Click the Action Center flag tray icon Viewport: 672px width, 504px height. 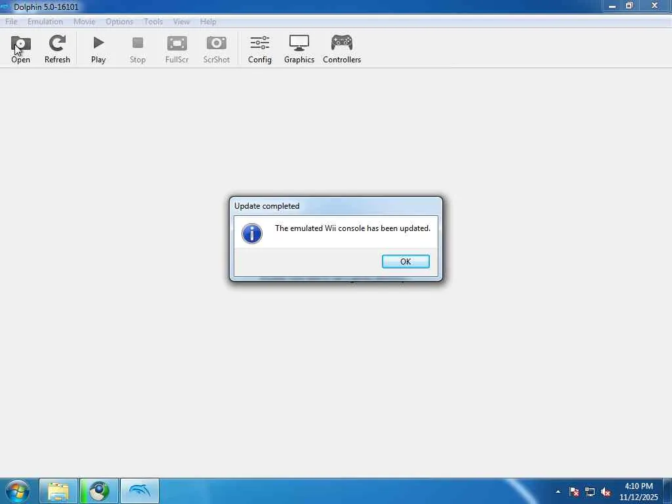click(574, 492)
